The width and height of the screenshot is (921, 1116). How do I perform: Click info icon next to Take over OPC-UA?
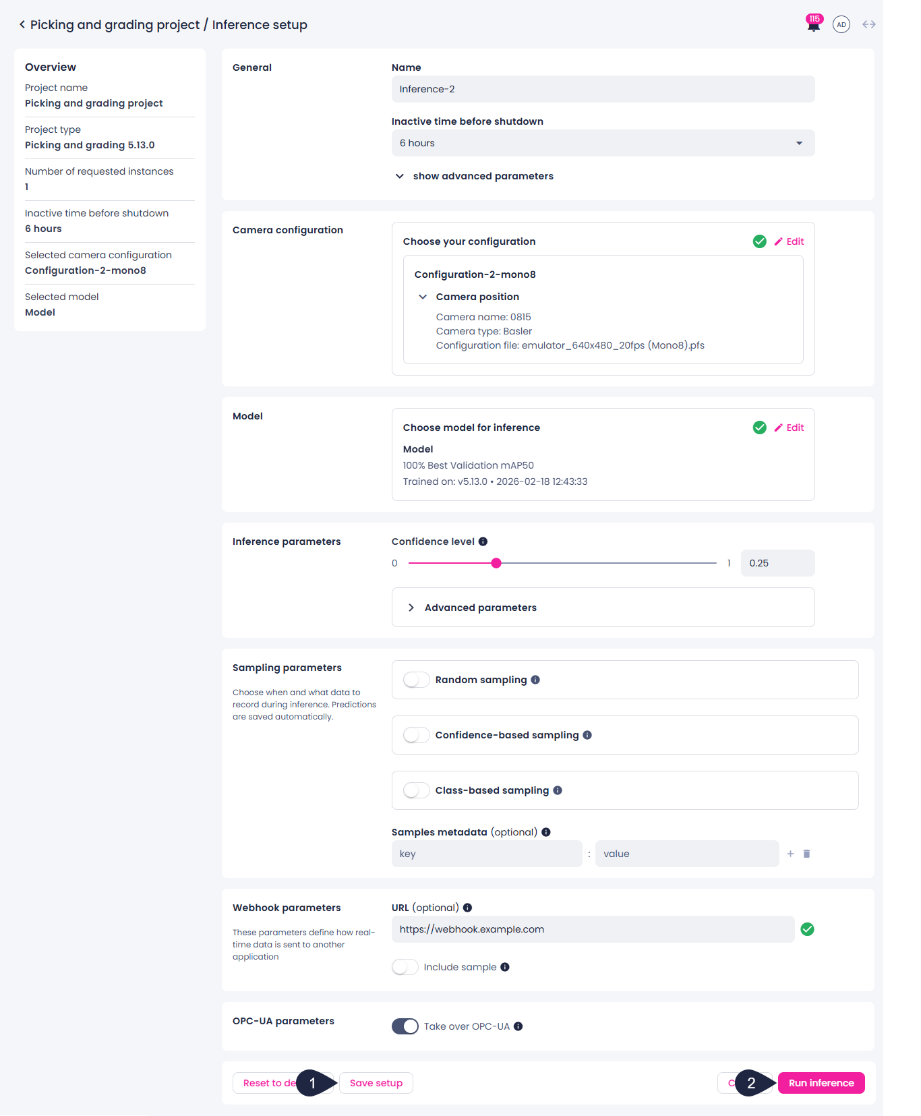pyautogui.click(x=518, y=1026)
